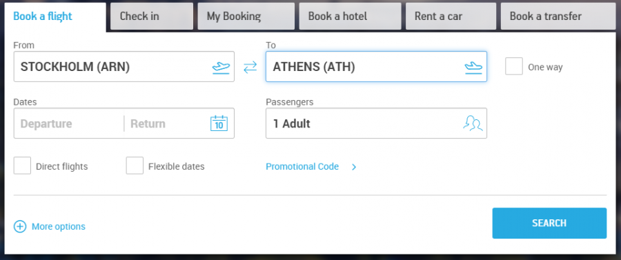
Task: Click the Departure date field
Action: (68, 123)
